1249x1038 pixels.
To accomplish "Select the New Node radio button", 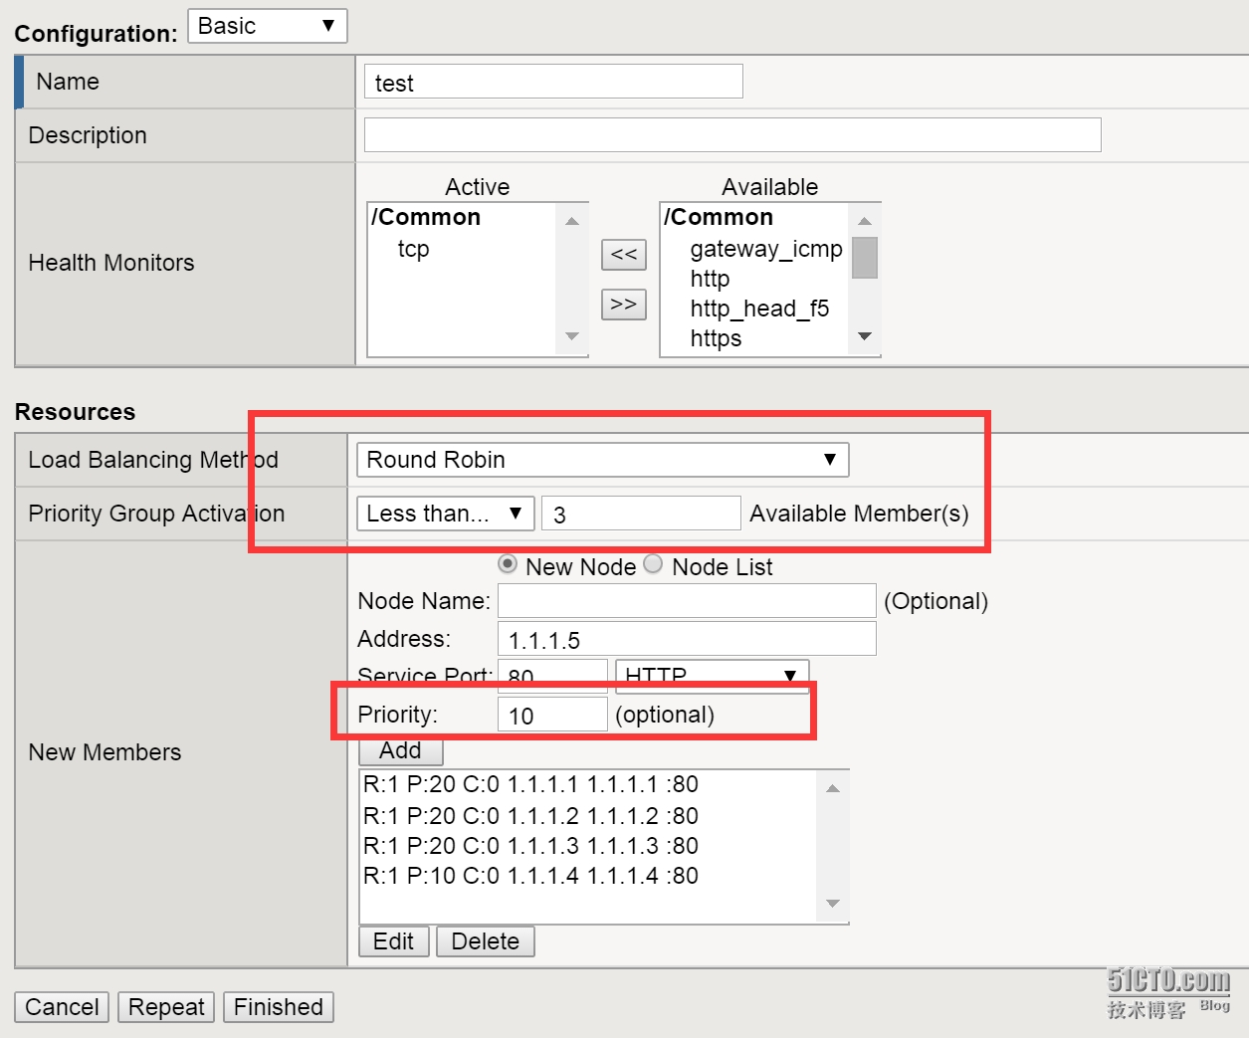I will 508,564.
